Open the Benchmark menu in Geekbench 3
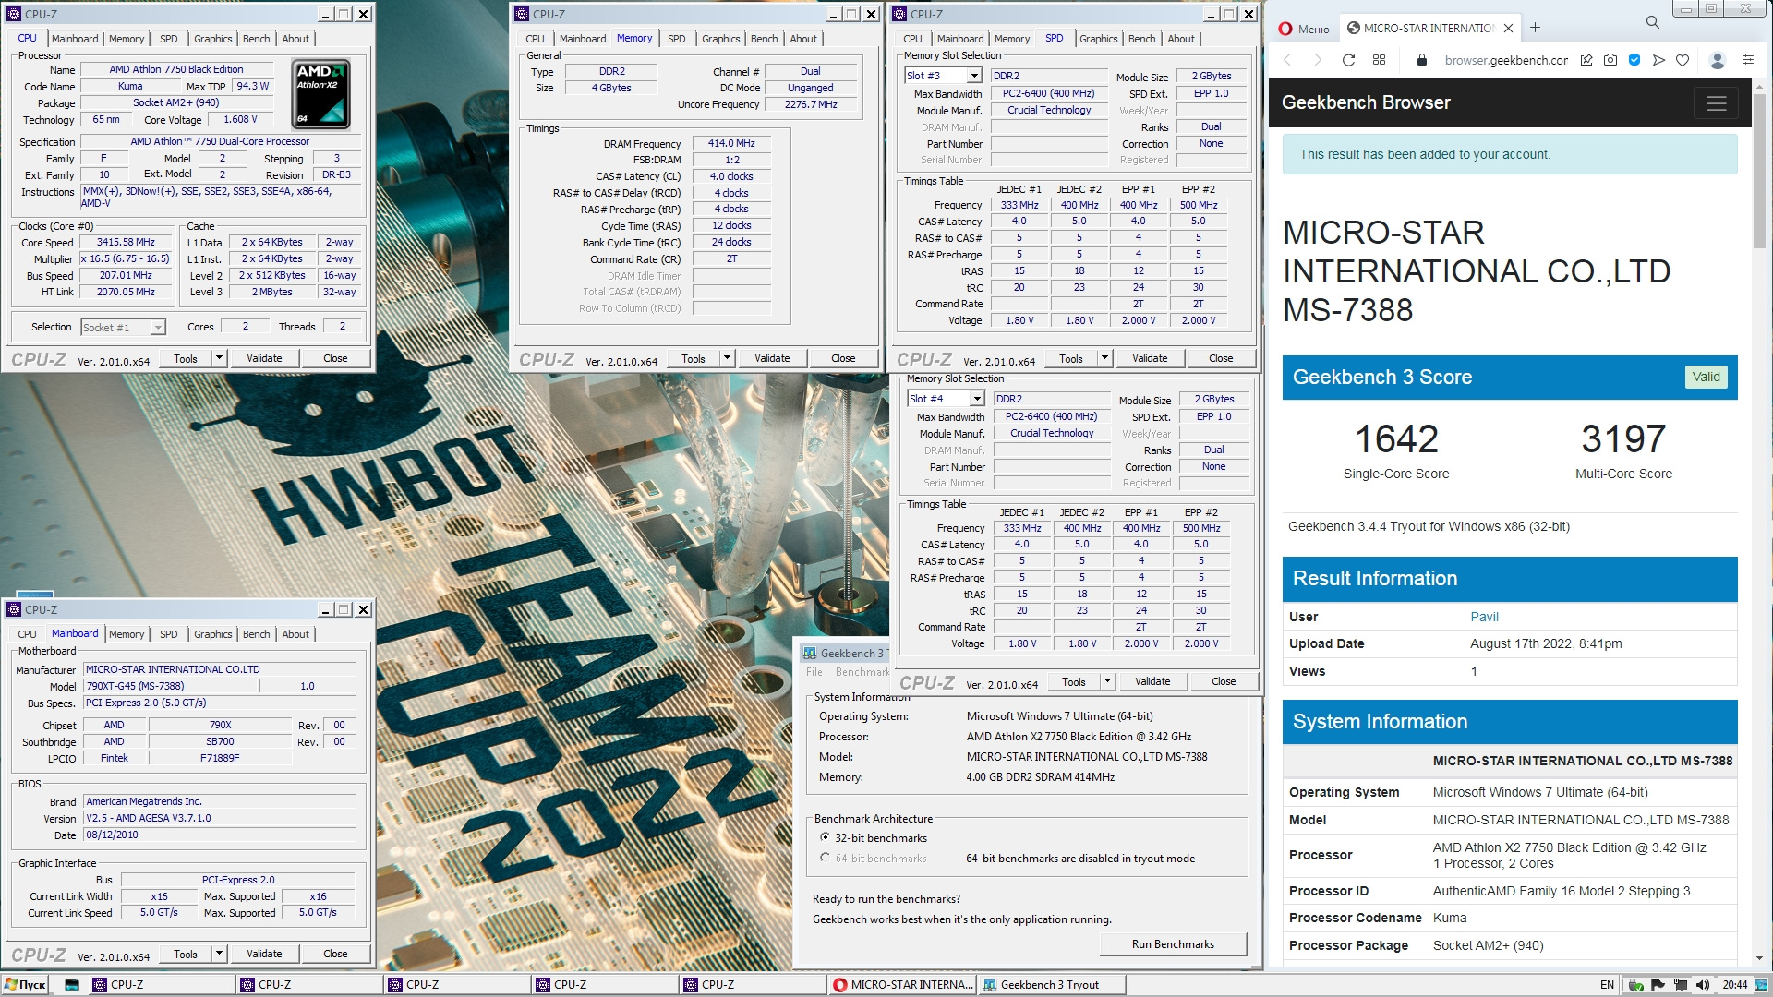This screenshot has width=1773, height=997. click(862, 672)
